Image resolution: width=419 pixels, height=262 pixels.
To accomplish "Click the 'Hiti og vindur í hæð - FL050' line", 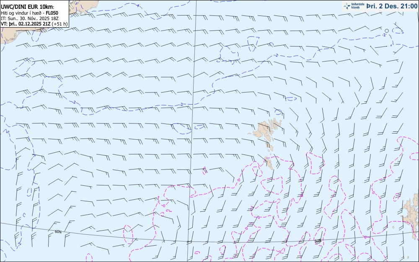I will coord(29,13).
